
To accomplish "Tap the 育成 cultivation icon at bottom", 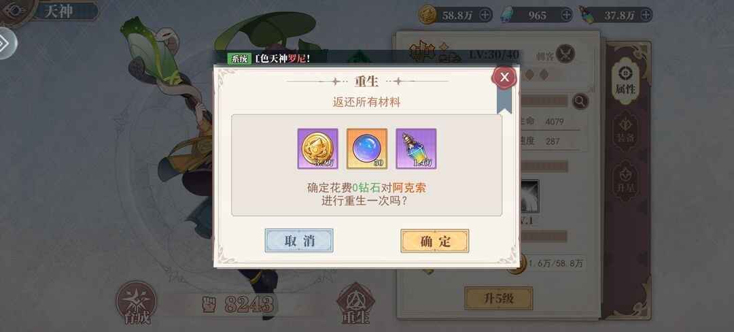I will pos(137,304).
